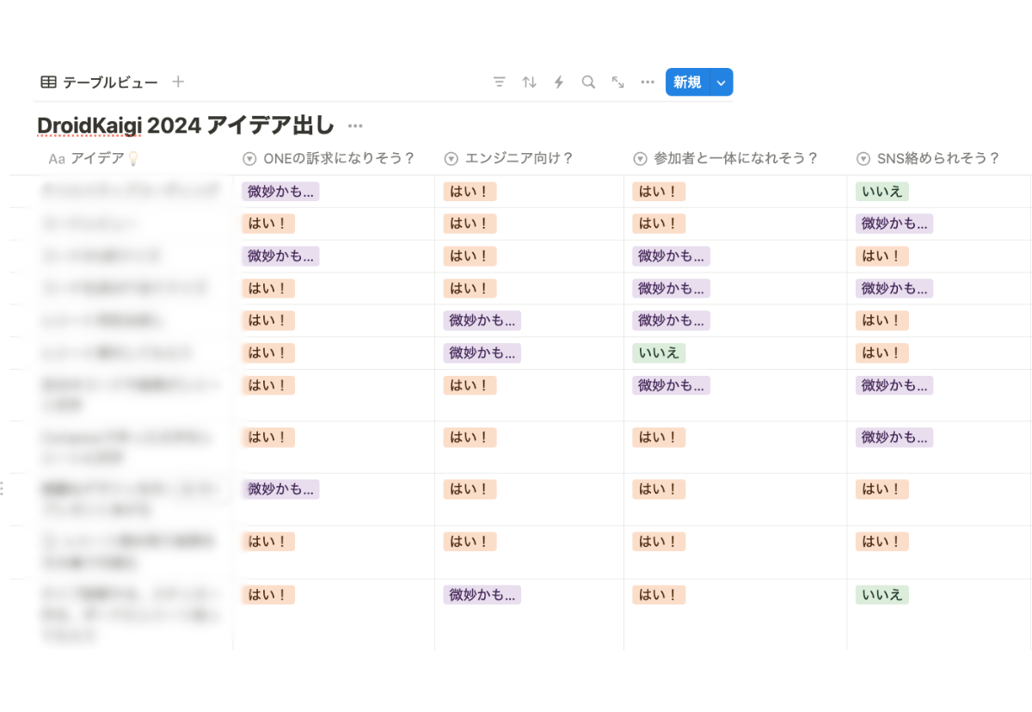Viewport: 1032px width, 712px height.
Task: Select the テーブルビュー tab
Action: [100, 83]
